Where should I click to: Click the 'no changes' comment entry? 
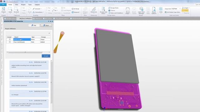pyautogui.click(x=29, y=94)
